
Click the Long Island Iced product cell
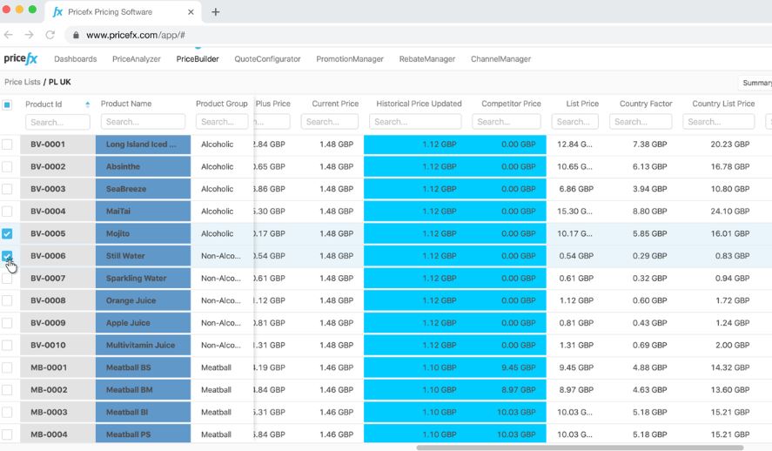point(143,145)
